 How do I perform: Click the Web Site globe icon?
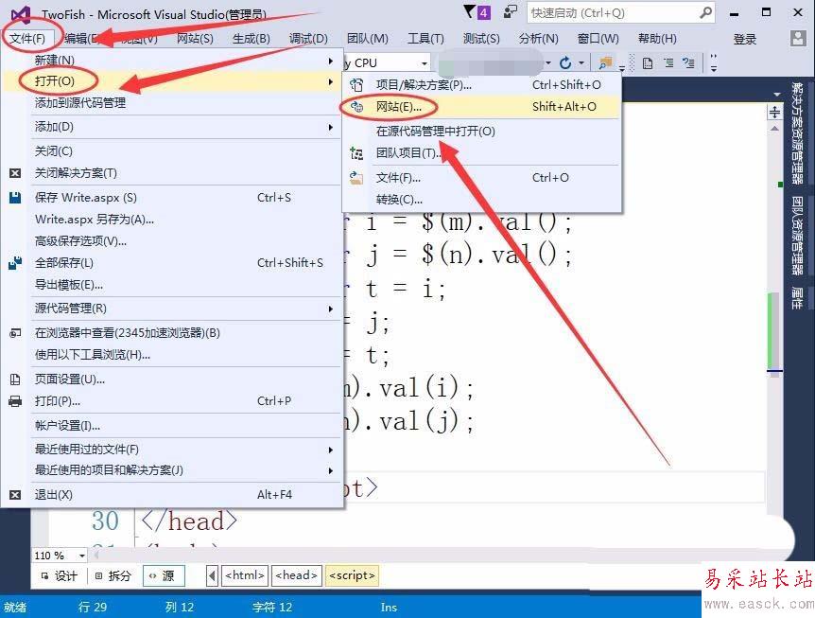click(x=356, y=107)
